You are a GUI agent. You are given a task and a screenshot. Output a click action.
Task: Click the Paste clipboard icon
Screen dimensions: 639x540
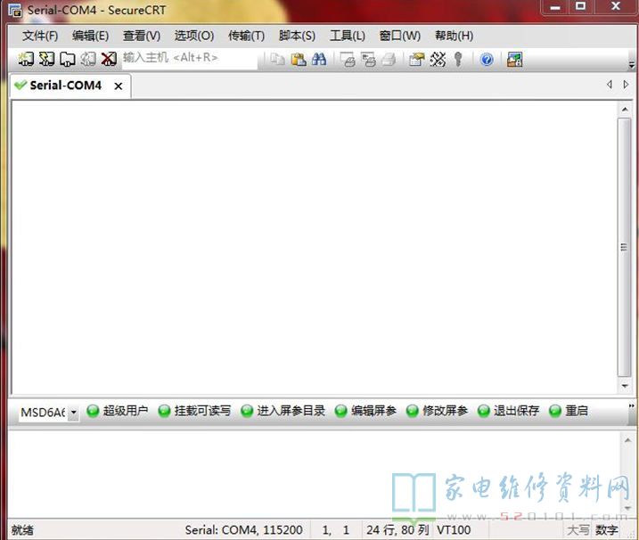click(x=299, y=59)
